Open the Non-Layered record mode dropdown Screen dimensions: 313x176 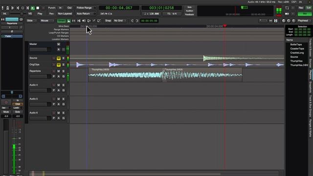coord(65,14)
